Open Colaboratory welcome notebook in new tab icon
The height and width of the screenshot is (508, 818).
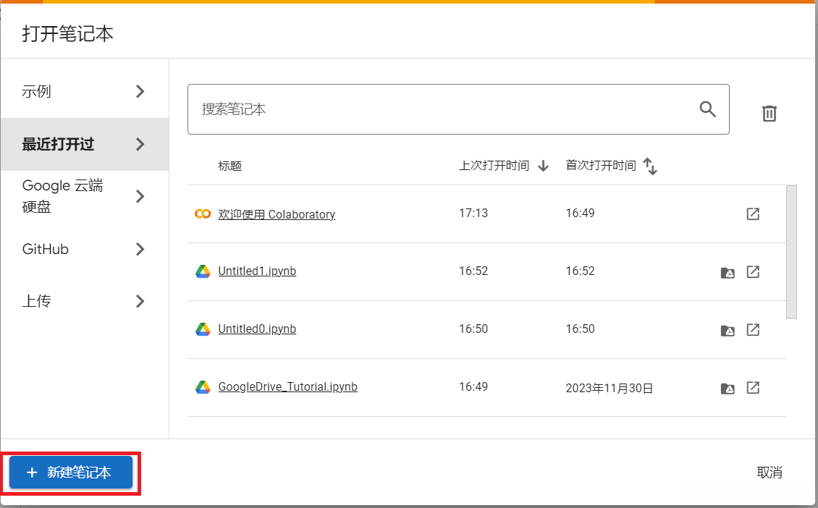(x=753, y=214)
